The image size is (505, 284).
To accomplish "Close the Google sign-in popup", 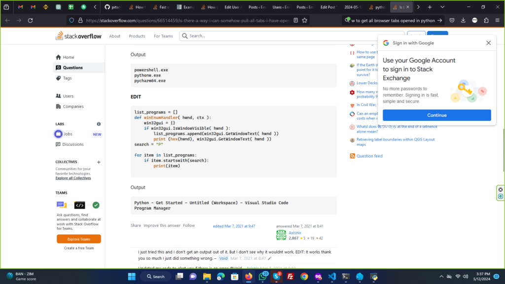I will point(488,43).
